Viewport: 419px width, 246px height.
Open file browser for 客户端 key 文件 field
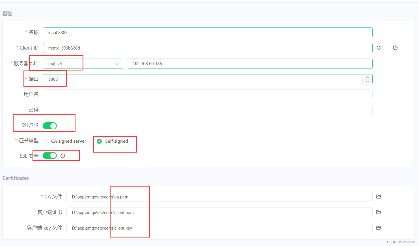pos(379,228)
